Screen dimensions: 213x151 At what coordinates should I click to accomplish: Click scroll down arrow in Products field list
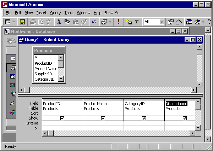pos(61,79)
